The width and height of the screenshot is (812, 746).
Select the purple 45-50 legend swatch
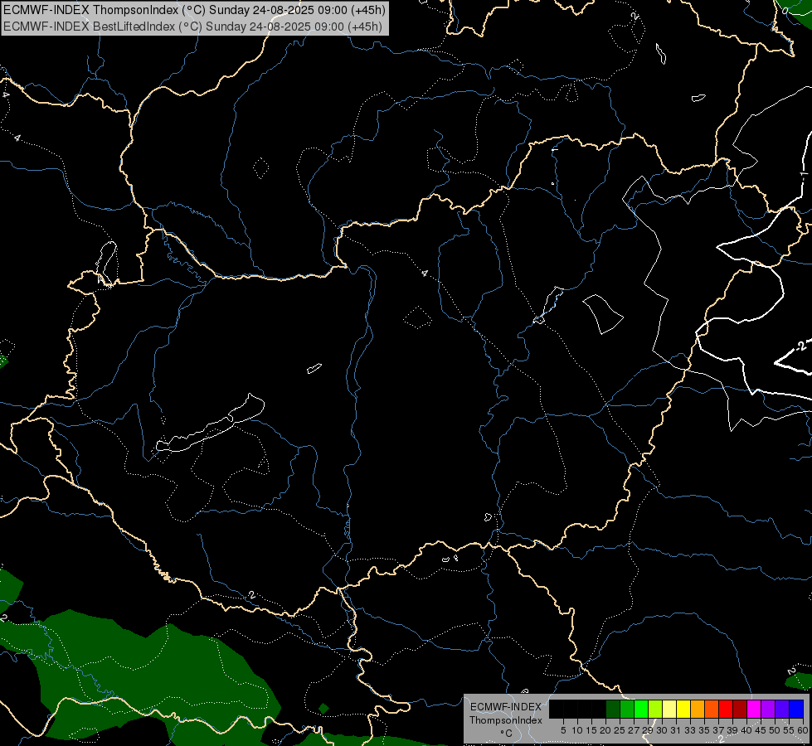768,709
